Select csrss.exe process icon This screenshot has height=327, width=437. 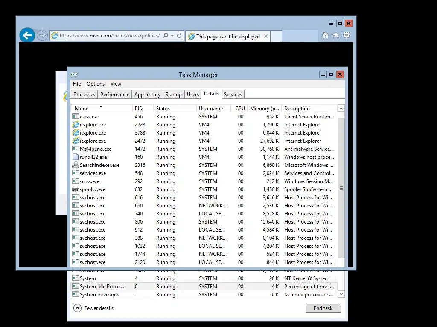pos(75,116)
